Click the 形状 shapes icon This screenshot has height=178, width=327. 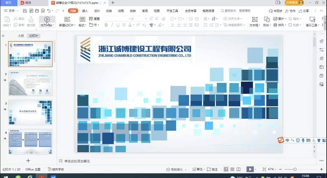(x=267, y=19)
